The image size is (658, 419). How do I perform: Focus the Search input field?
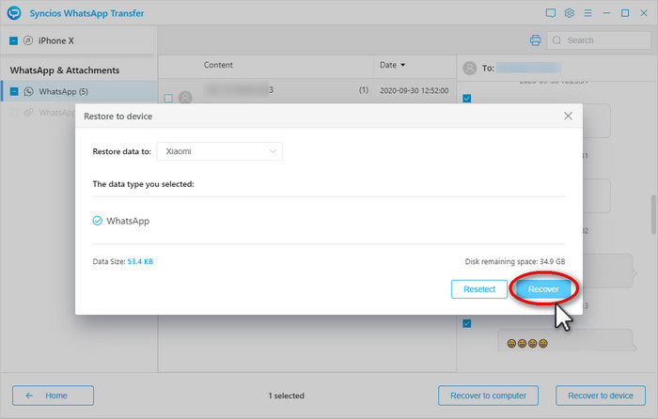tap(599, 40)
